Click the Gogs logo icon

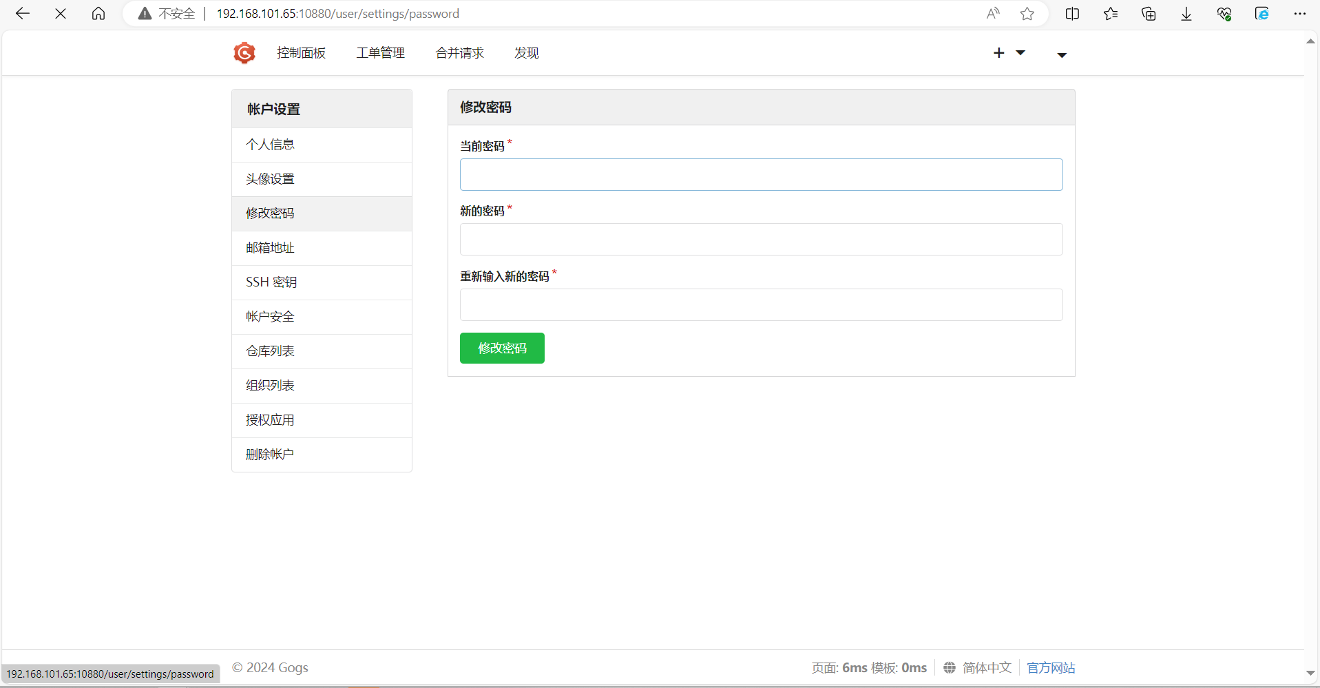point(244,53)
